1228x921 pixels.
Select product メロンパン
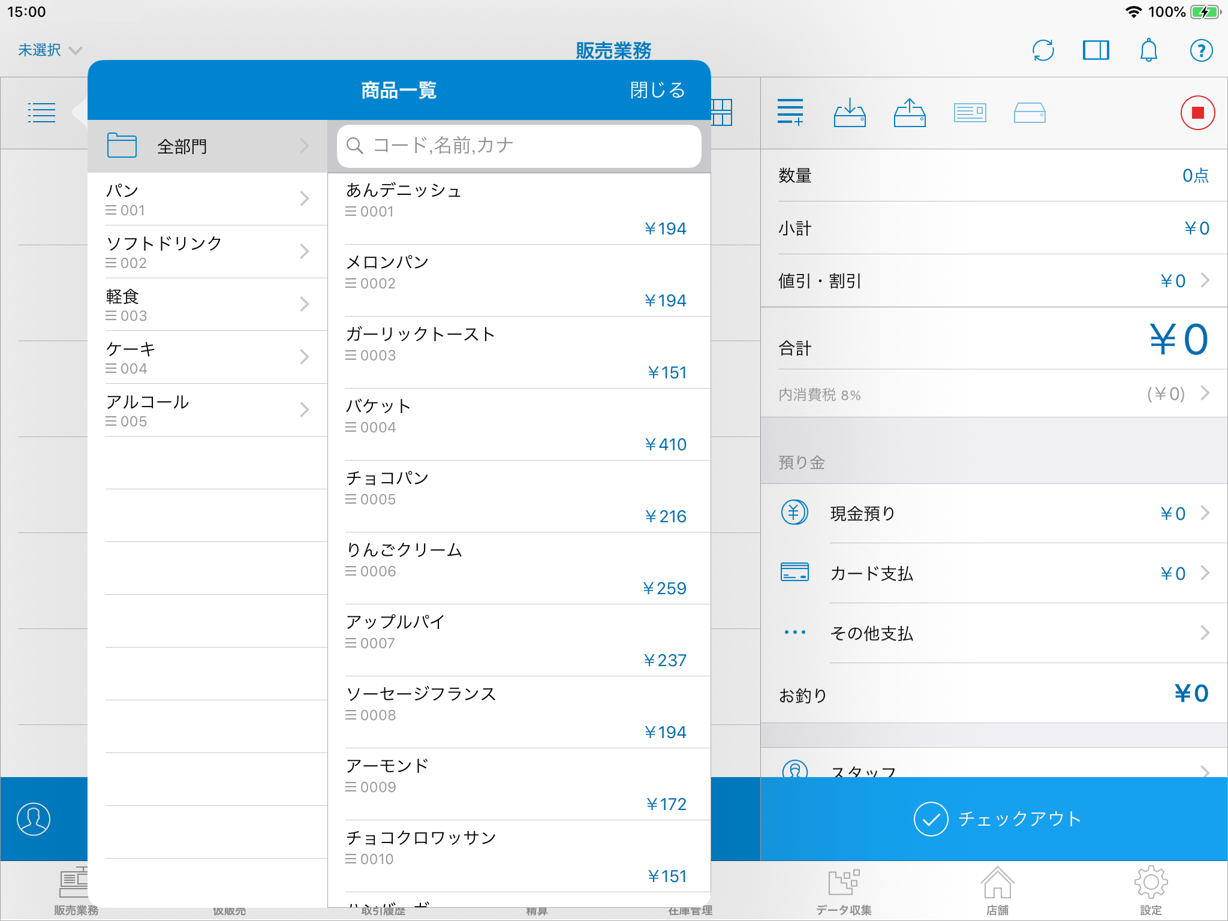pos(519,281)
